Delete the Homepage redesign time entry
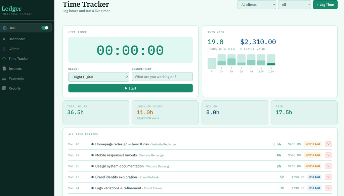The width and height of the screenshot is (344, 196). point(328,144)
